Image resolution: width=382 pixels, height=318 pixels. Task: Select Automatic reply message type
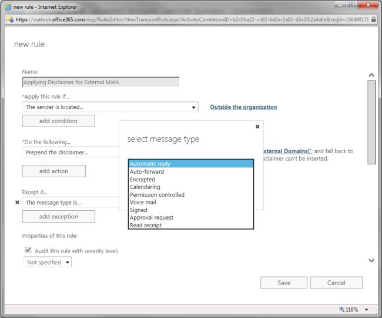191,164
